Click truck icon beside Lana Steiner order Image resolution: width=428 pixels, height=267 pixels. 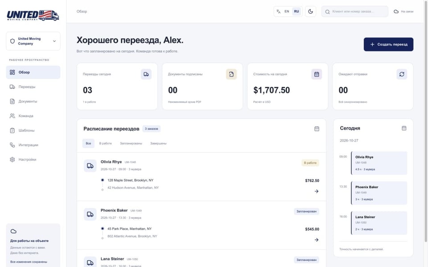tap(90, 262)
